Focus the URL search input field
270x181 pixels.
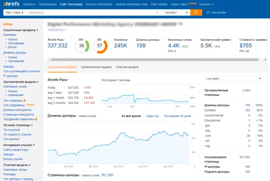(x=91, y=13)
